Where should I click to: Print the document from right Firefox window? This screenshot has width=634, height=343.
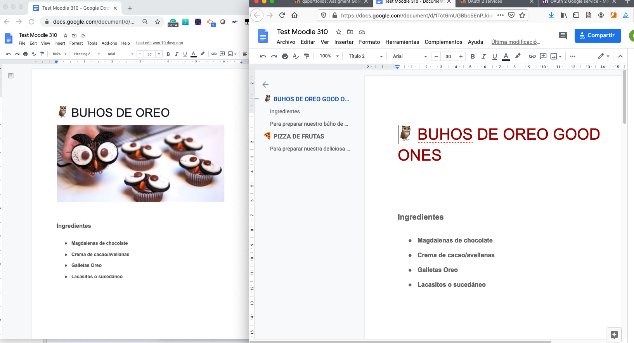click(x=285, y=56)
